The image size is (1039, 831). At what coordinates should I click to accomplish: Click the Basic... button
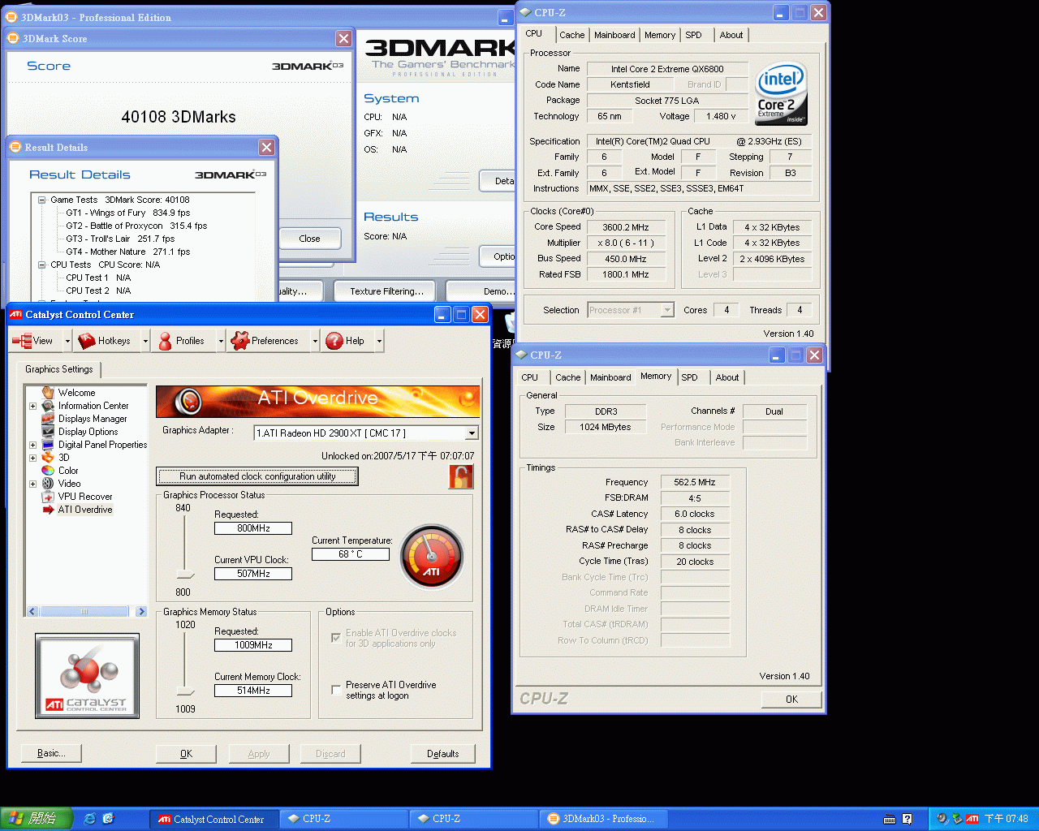point(51,753)
